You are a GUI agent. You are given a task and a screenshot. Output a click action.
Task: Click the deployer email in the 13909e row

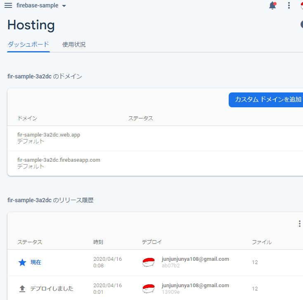(195, 286)
